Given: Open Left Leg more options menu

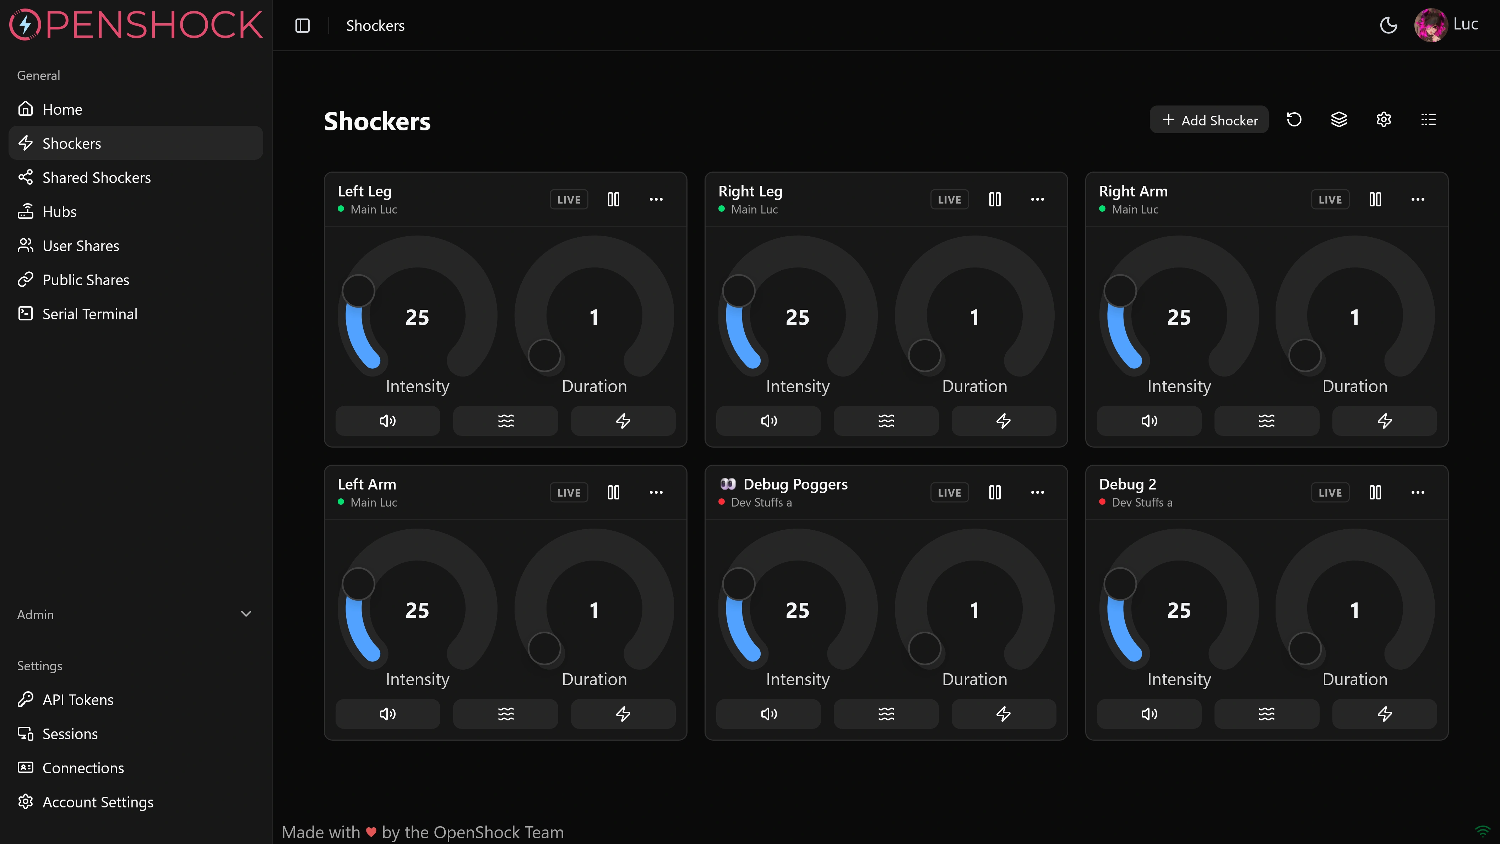Looking at the screenshot, I should coord(656,199).
